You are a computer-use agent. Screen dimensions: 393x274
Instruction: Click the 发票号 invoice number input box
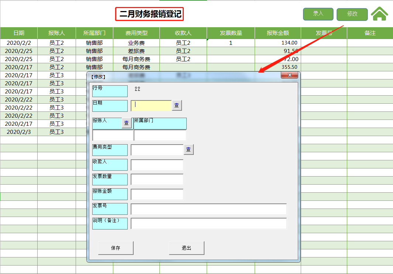coord(208,209)
